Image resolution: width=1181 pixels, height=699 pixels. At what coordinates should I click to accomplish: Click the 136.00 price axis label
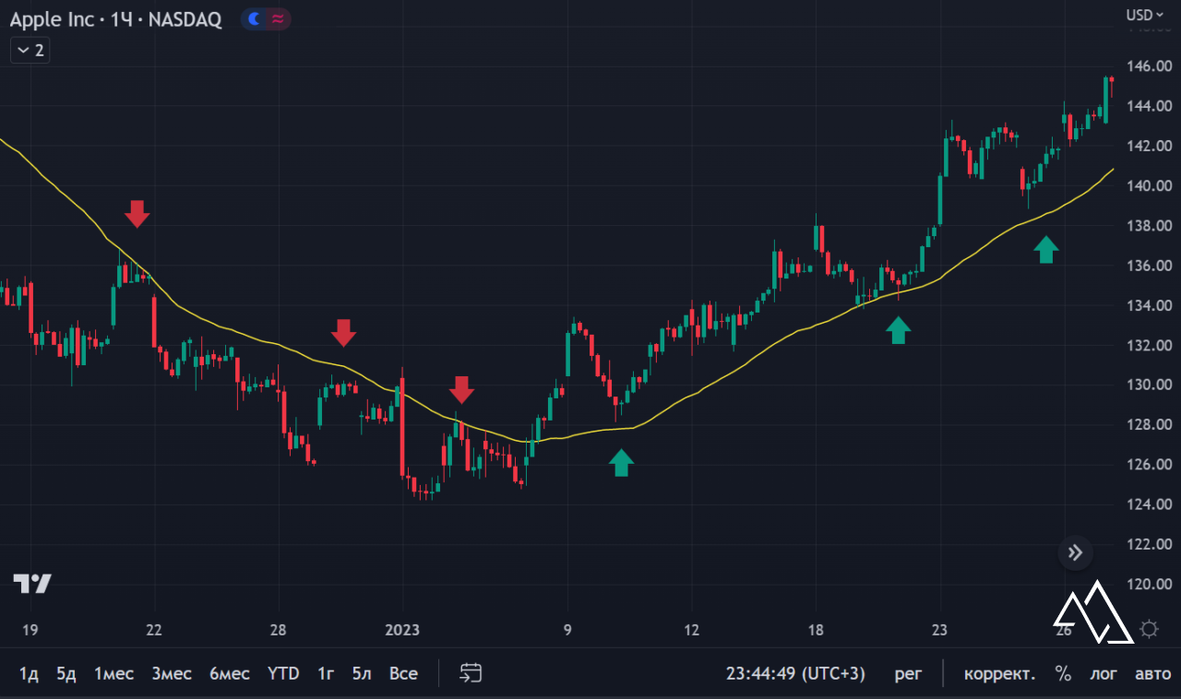[1150, 266]
